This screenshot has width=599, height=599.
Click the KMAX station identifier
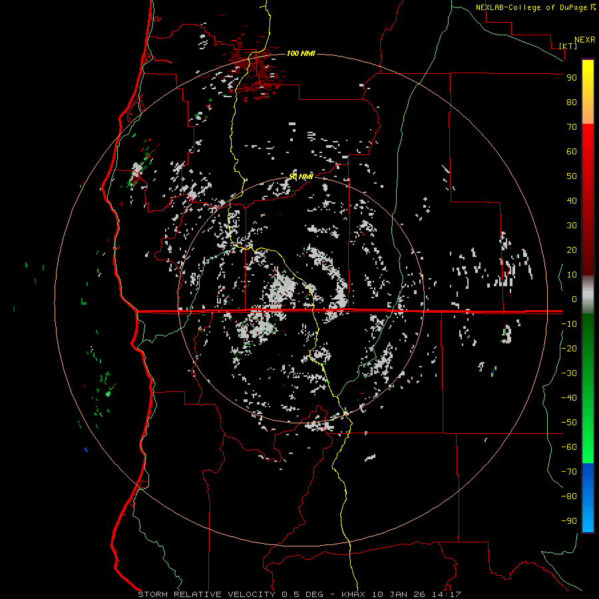click(x=353, y=594)
